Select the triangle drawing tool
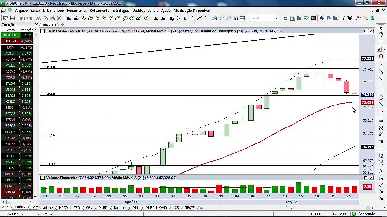 click(x=381, y=105)
